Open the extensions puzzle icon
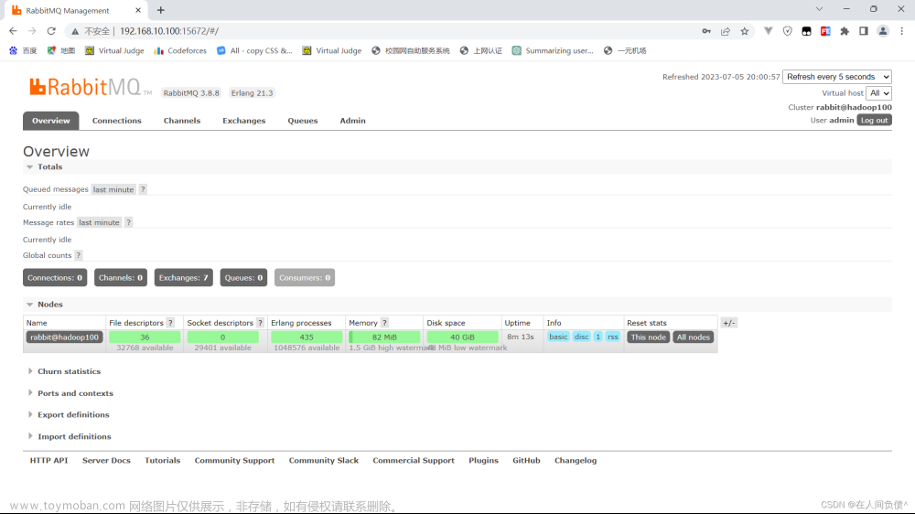This screenshot has width=915, height=514. [x=845, y=31]
